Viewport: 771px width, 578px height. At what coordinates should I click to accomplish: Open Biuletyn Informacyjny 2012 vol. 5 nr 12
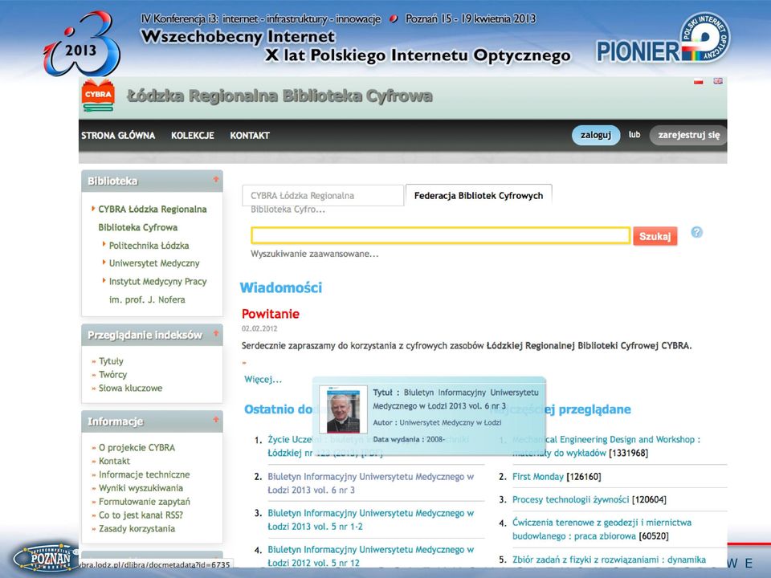point(371,556)
